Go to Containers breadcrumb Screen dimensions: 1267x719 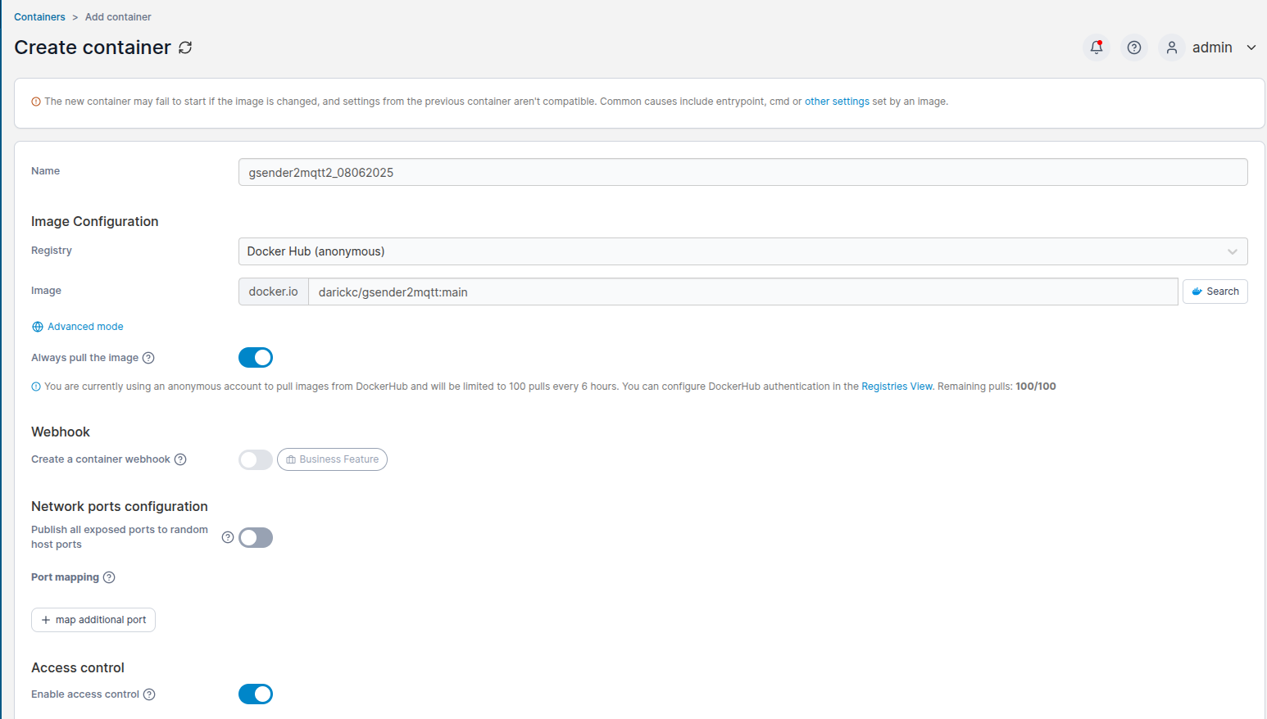click(x=39, y=17)
